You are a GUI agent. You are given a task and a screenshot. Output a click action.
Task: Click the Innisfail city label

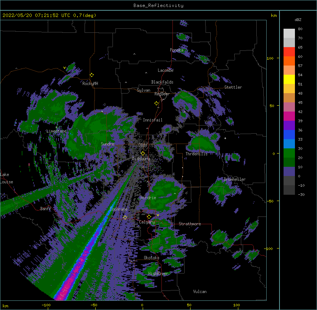click(153, 120)
